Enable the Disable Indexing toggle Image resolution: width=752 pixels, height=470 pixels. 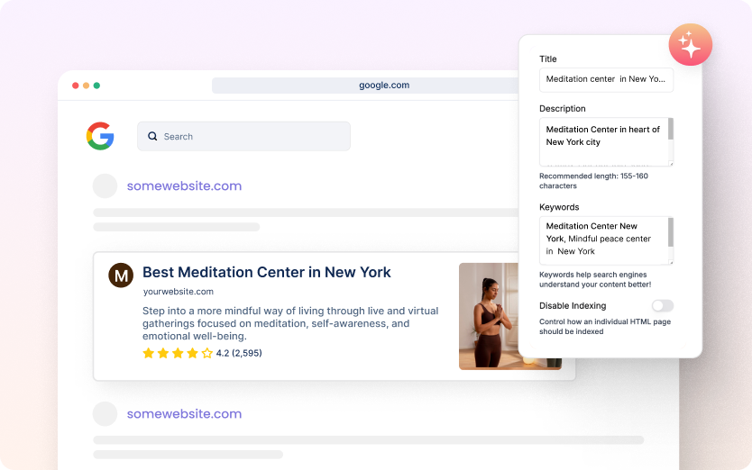coord(662,306)
